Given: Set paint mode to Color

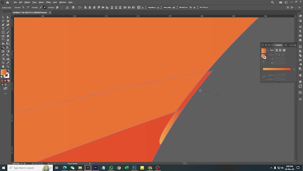Looking at the screenshot, I should (2, 80).
